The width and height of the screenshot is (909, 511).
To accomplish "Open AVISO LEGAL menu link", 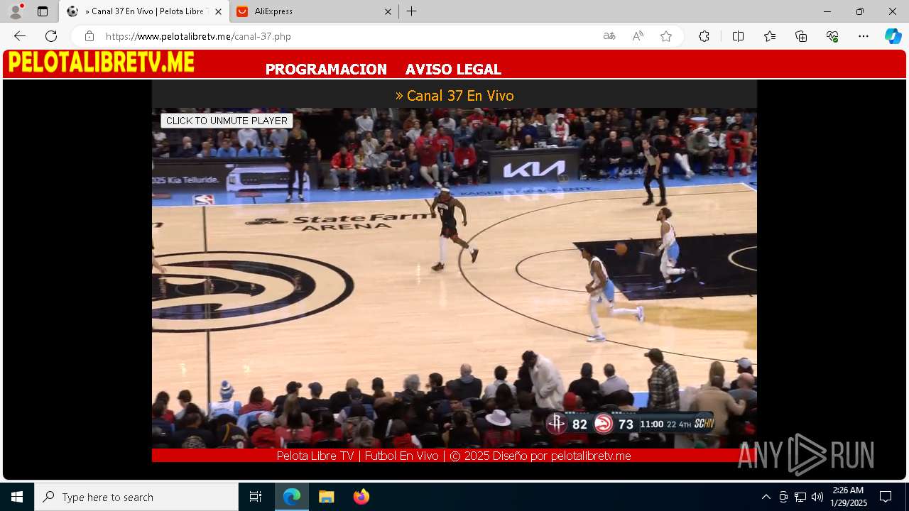I will pos(453,69).
